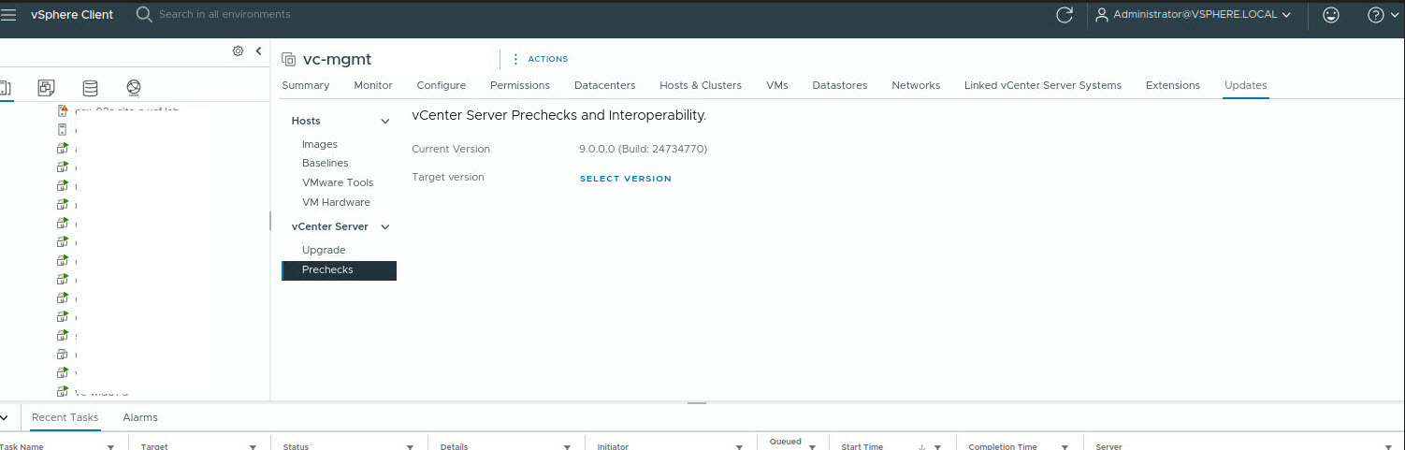Open the Status column filter
Viewport: 1405px width, 450px height.
(410, 447)
